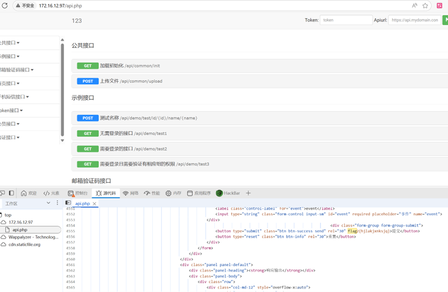Screen dimensions: 448x292
Task: Open the 欢迎 DevTools tab
Action: [x=28, y=193]
